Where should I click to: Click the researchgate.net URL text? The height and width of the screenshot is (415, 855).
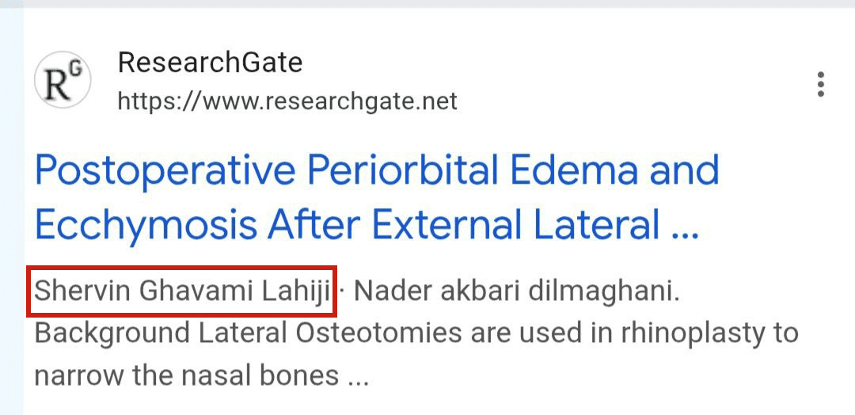(287, 101)
